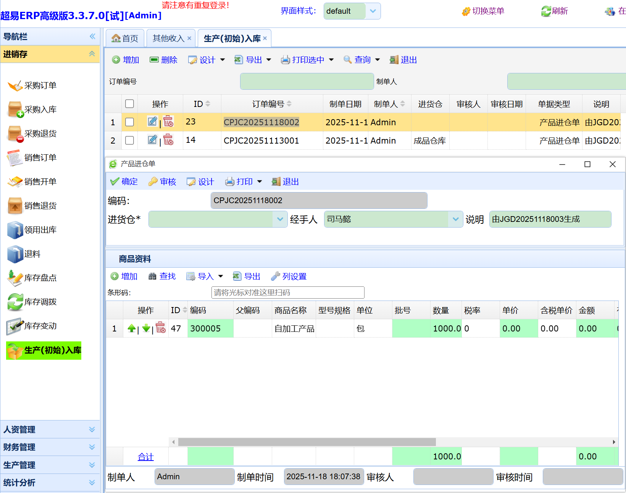Move product row down with green arrow
This screenshot has width=626, height=493.
[x=146, y=328]
